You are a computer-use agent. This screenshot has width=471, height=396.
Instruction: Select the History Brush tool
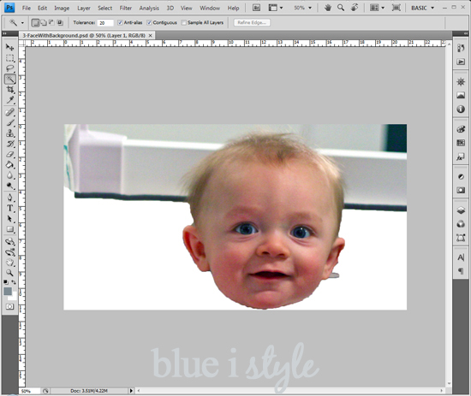tap(10, 144)
